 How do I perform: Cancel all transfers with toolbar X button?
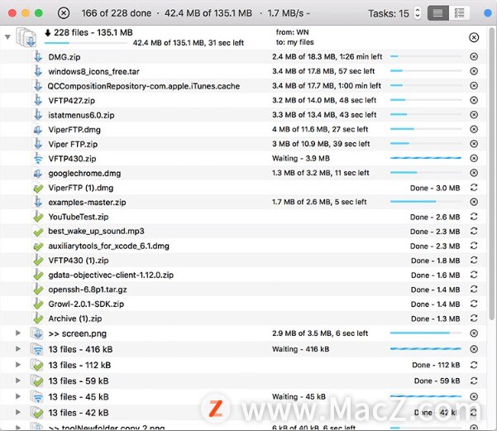64,13
